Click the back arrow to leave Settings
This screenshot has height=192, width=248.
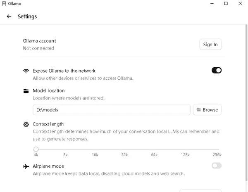9,17
